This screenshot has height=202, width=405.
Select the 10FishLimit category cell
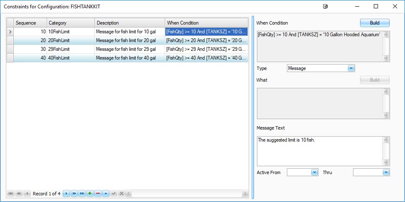tap(71, 32)
